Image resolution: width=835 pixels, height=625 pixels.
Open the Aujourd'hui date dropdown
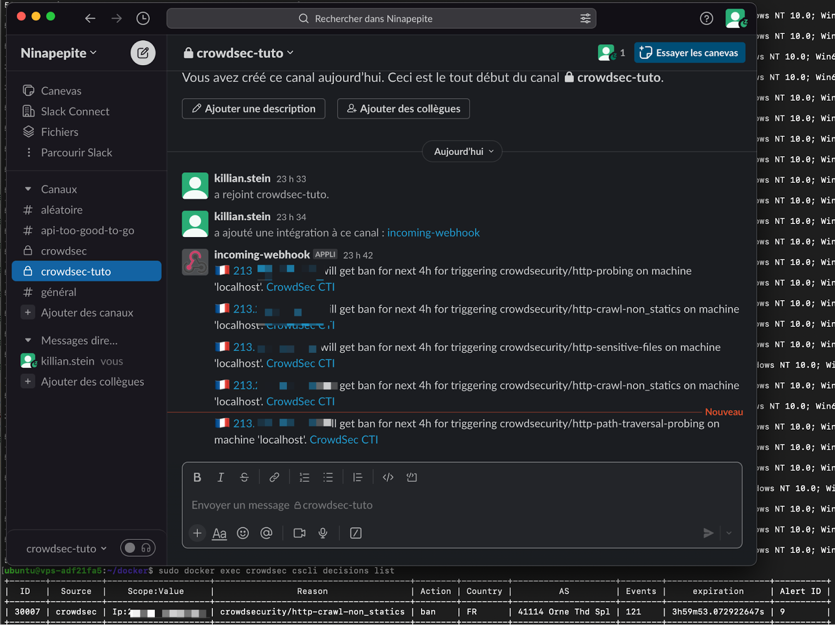[462, 151]
